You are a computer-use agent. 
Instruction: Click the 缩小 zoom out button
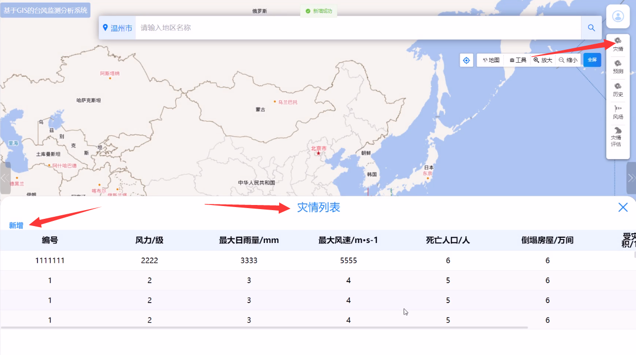568,60
